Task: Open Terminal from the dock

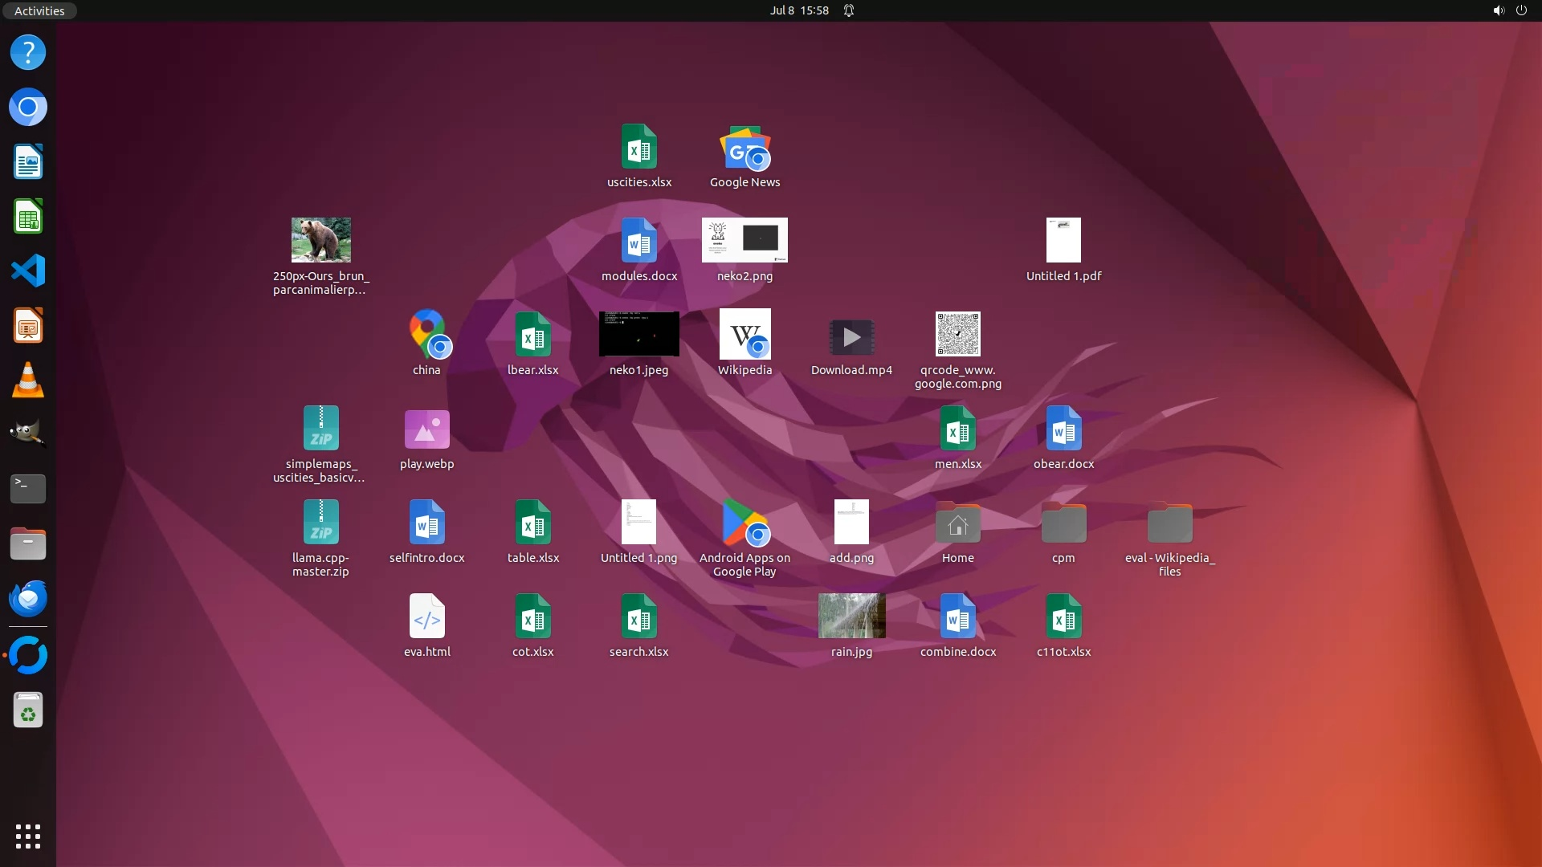Action: click(x=28, y=488)
